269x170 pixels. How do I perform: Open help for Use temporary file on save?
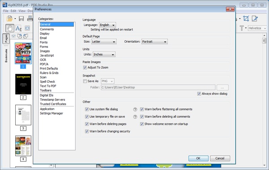(x=135, y=117)
